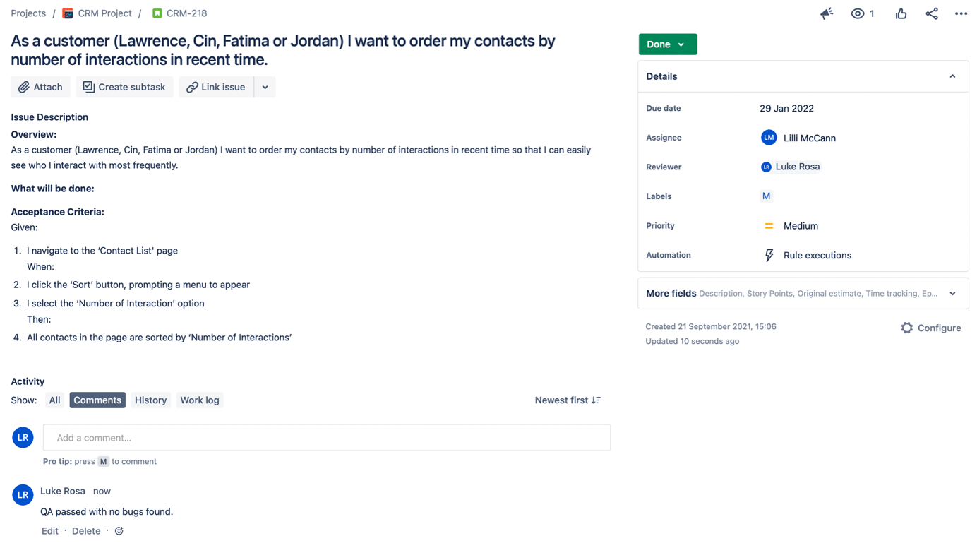Collapse the Details panel chevron
This screenshot has height=548, width=977.
(952, 76)
